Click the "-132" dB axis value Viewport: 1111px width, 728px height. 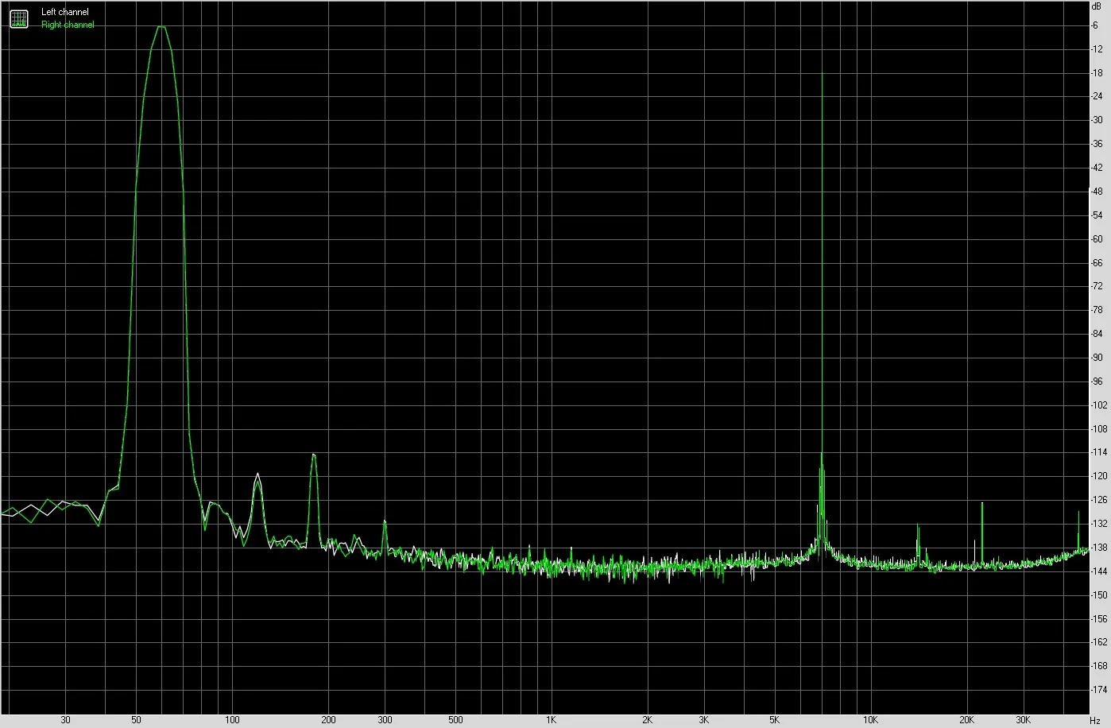pos(1100,524)
